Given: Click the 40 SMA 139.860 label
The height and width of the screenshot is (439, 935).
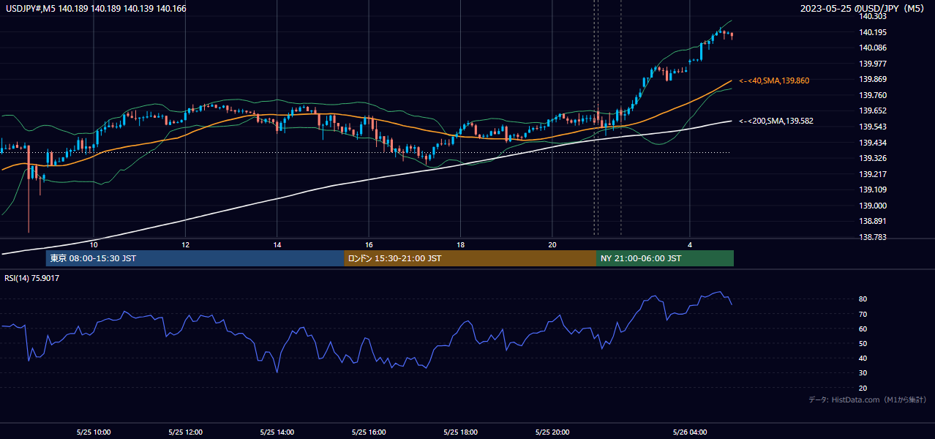Looking at the screenshot, I should tap(774, 80).
